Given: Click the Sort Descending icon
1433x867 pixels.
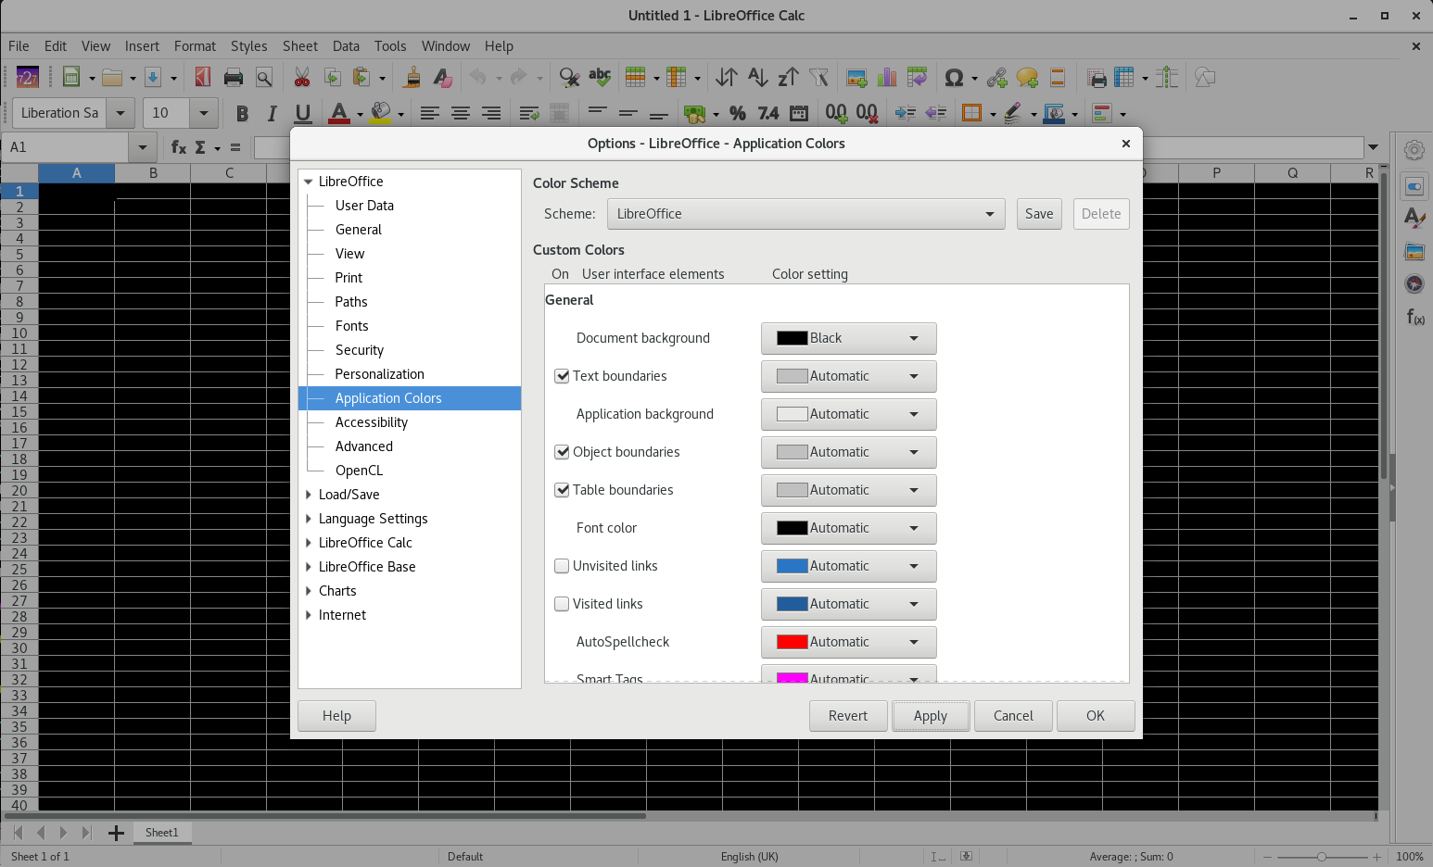Looking at the screenshot, I should [x=788, y=78].
